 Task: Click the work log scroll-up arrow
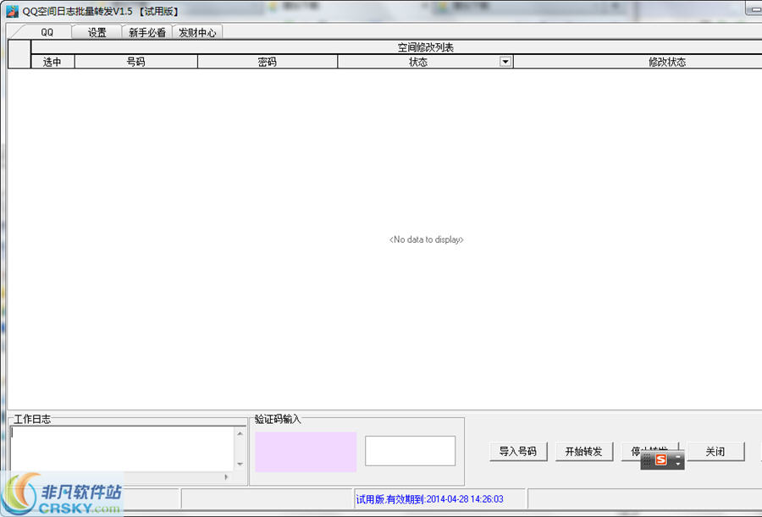point(240,433)
